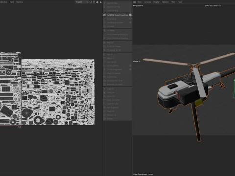The width and height of the screenshot is (235, 176).
Task: Click the Restore UV command
Action: (x=117, y=115)
